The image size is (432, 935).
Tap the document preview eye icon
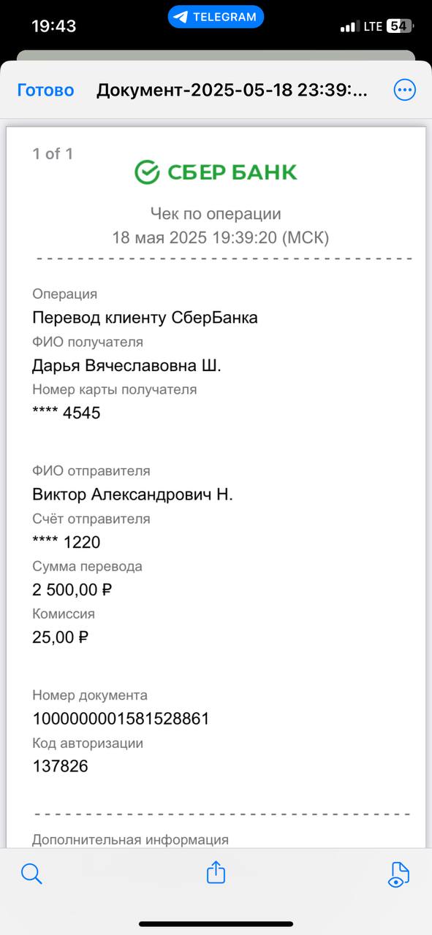399,874
